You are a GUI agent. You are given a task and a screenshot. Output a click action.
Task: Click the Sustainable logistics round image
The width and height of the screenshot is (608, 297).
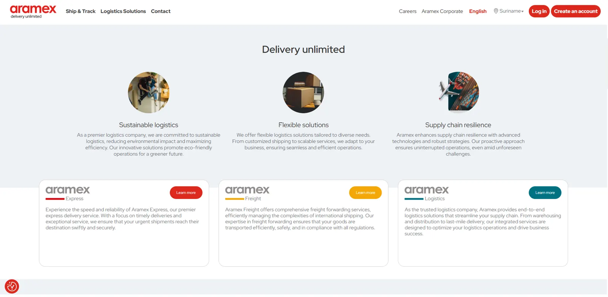click(149, 92)
